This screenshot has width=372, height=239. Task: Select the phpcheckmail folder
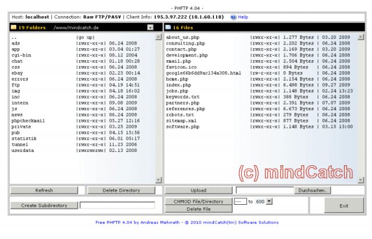point(28,121)
